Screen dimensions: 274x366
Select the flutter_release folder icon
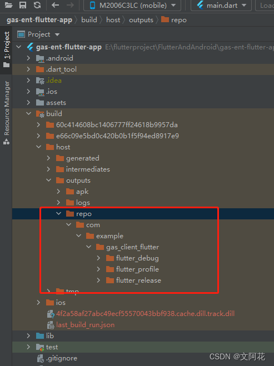(110, 280)
